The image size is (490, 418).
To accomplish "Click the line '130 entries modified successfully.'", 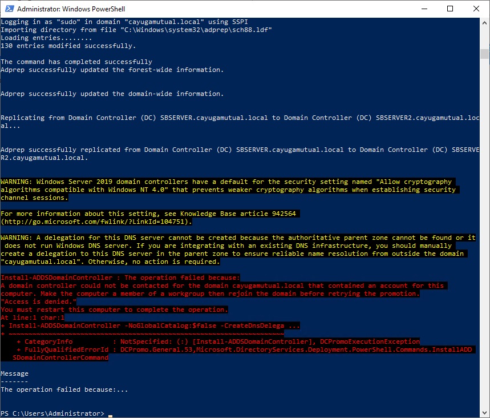I will click(68, 46).
